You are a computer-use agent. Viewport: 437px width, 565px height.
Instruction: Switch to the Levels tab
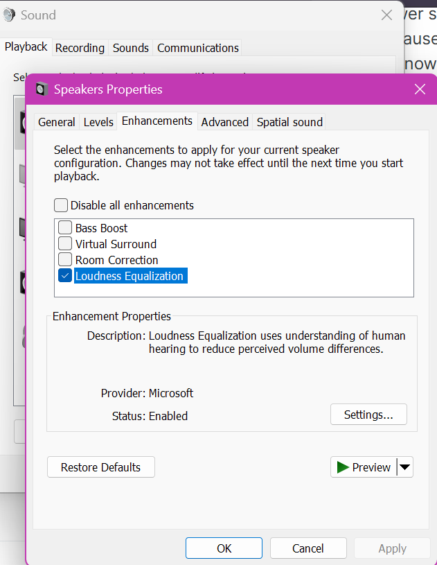click(98, 122)
